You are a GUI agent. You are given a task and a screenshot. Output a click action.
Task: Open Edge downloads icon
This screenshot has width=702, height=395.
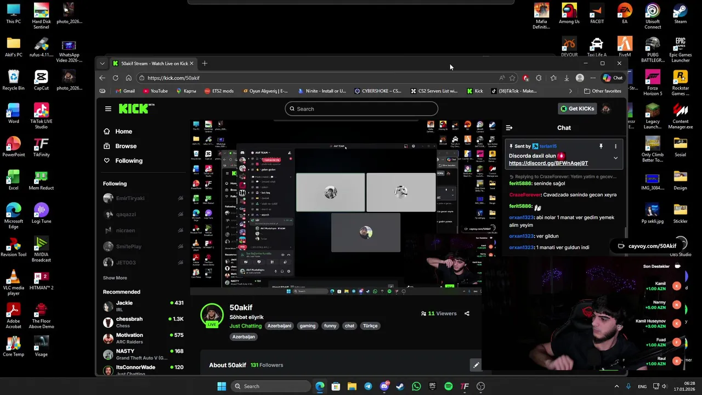pyautogui.click(x=567, y=78)
